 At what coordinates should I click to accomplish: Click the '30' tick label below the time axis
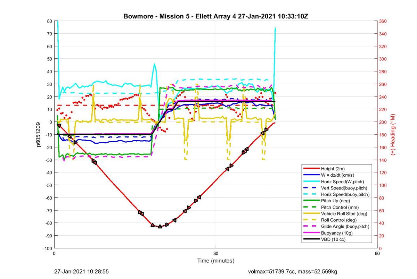click(216, 254)
